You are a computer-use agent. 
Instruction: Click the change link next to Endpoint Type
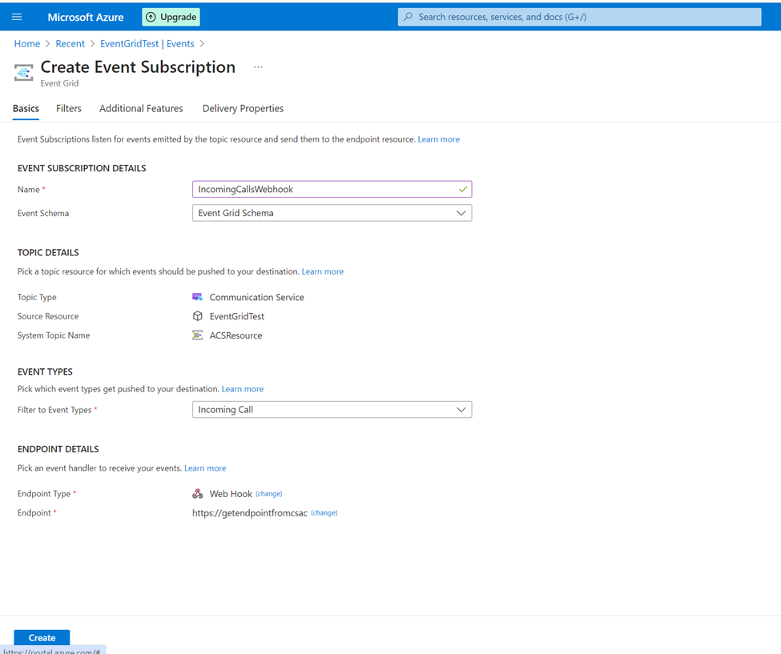[x=268, y=493]
